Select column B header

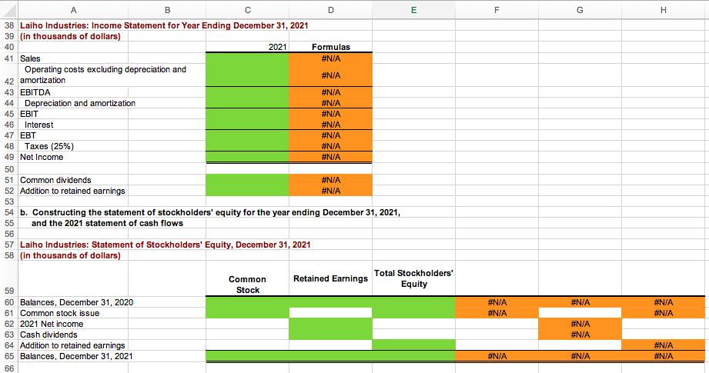[x=167, y=10]
